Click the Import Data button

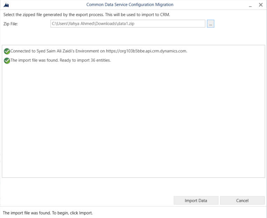point(196,201)
